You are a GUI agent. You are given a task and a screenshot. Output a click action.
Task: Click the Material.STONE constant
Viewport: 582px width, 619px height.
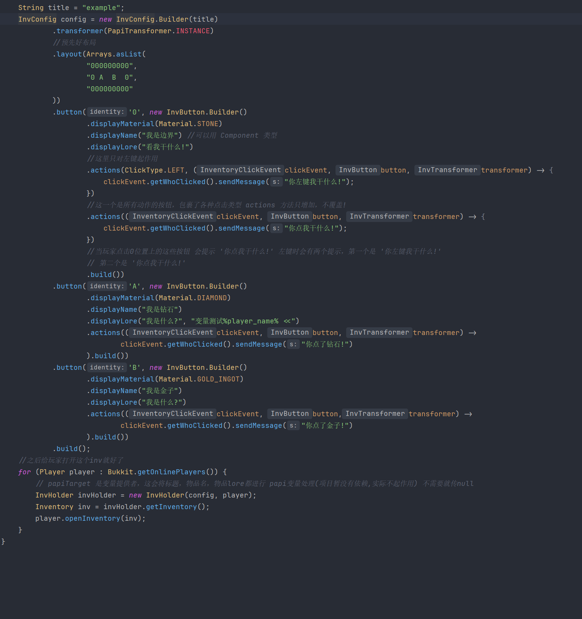click(x=208, y=124)
